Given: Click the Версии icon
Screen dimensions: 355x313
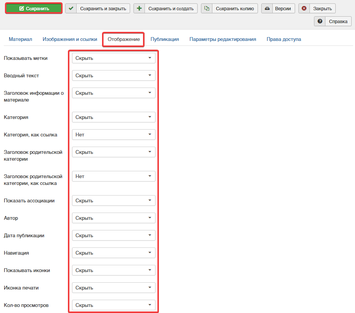Looking at the screenshot, I should tap(267, 8).
